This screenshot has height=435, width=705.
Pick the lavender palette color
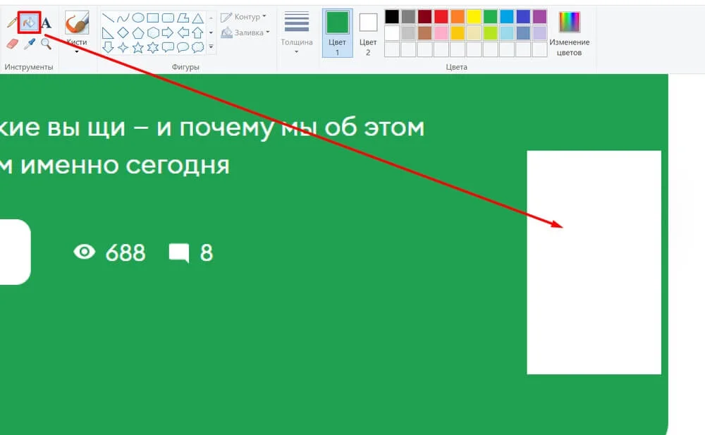[x=539, y=33]
